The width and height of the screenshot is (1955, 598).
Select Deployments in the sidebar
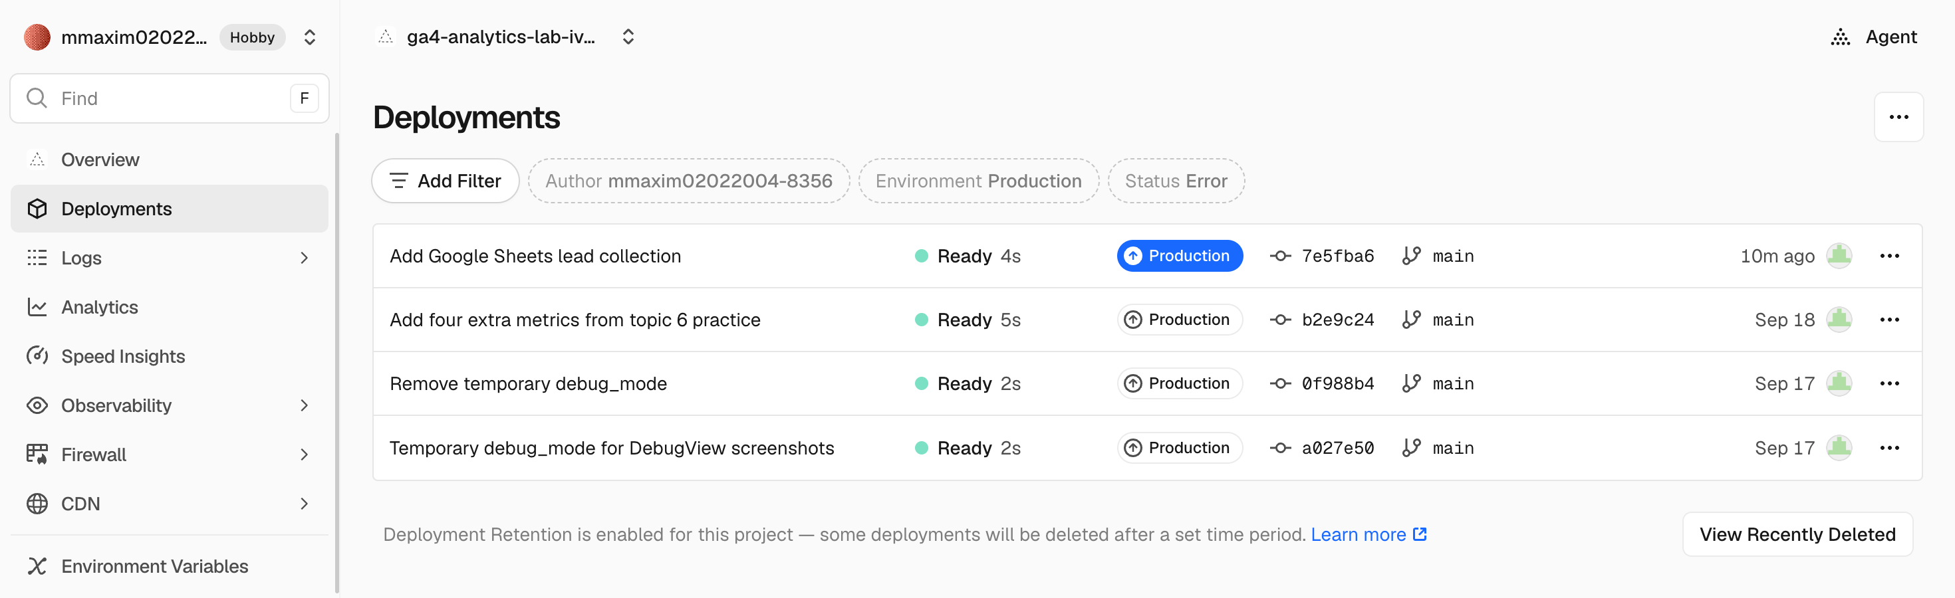click(170, 209)
